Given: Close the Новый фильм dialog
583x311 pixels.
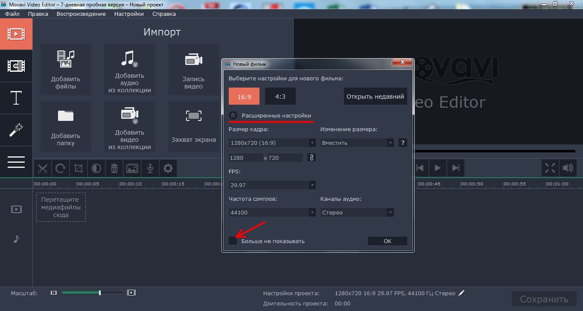Looking at the screenshot, I should tap(402, 63).
